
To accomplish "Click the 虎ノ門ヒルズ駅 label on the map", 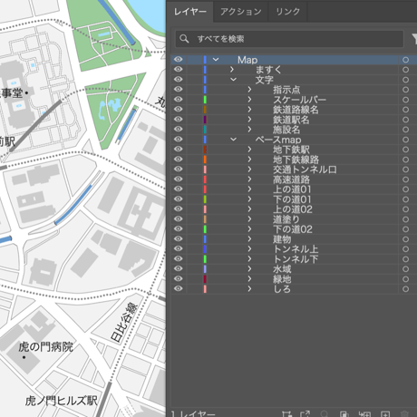I will [x=62, y=401].
